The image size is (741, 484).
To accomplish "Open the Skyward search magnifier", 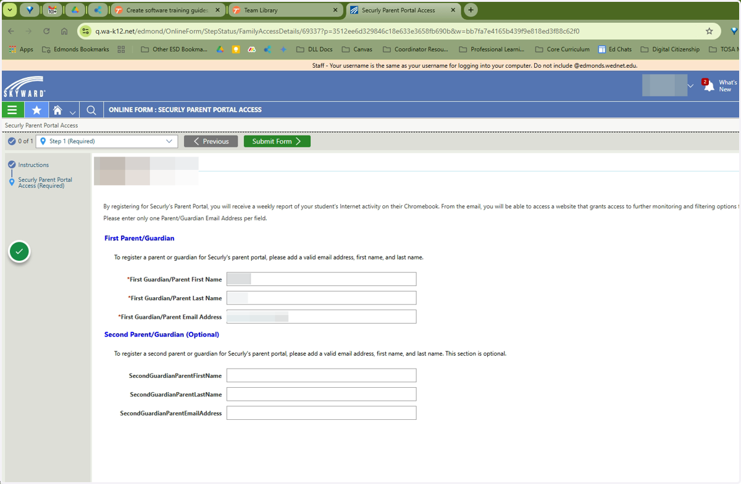I will pyautogui.click(x=91, y=110).
